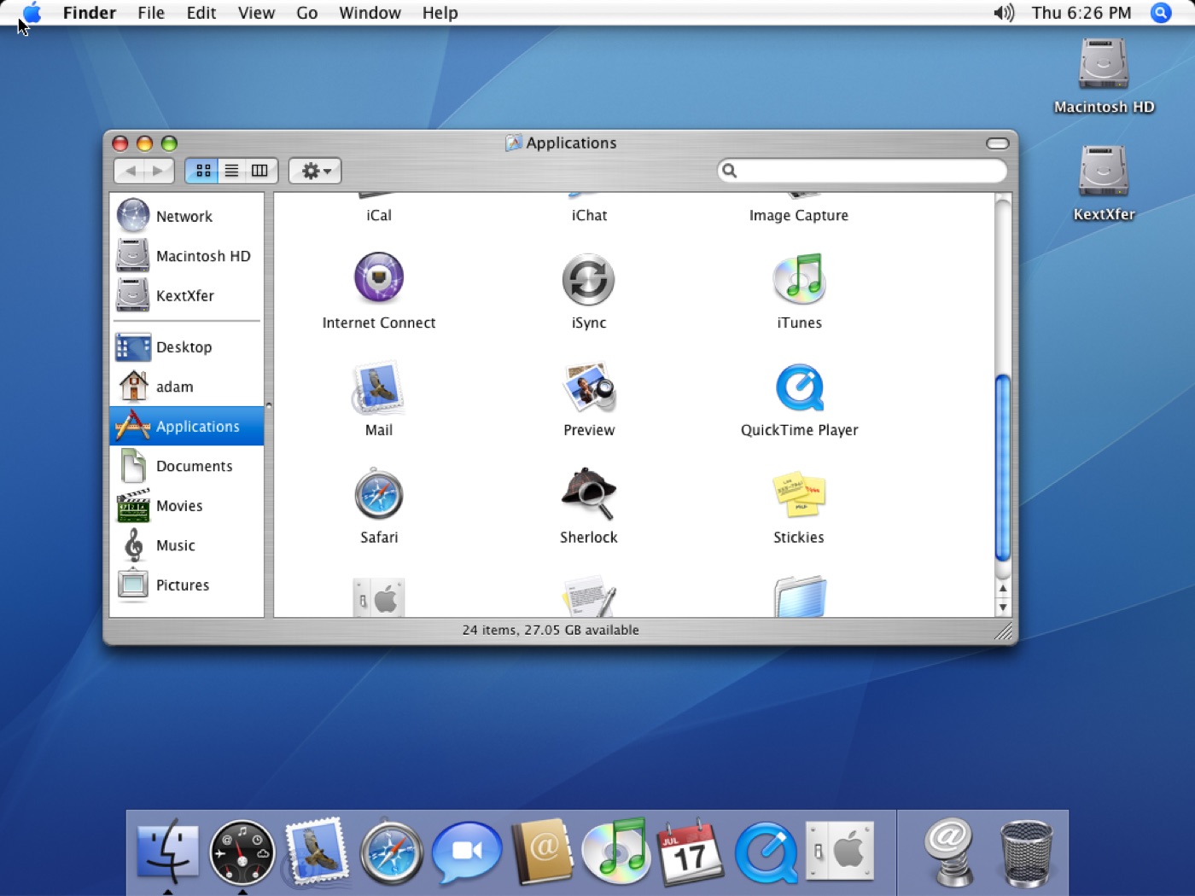Switch to icon view mode
1195x896 pixels.
pos(203,171)
